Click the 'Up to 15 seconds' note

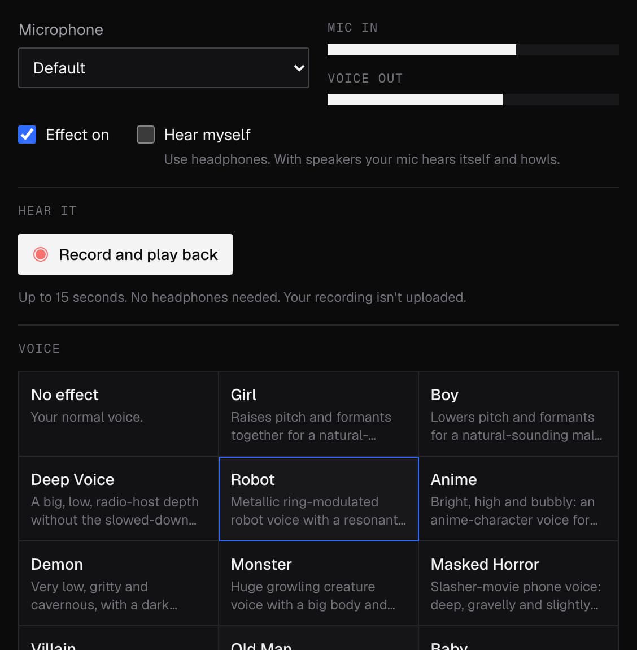pyautogui.click(x=242, y=297)
